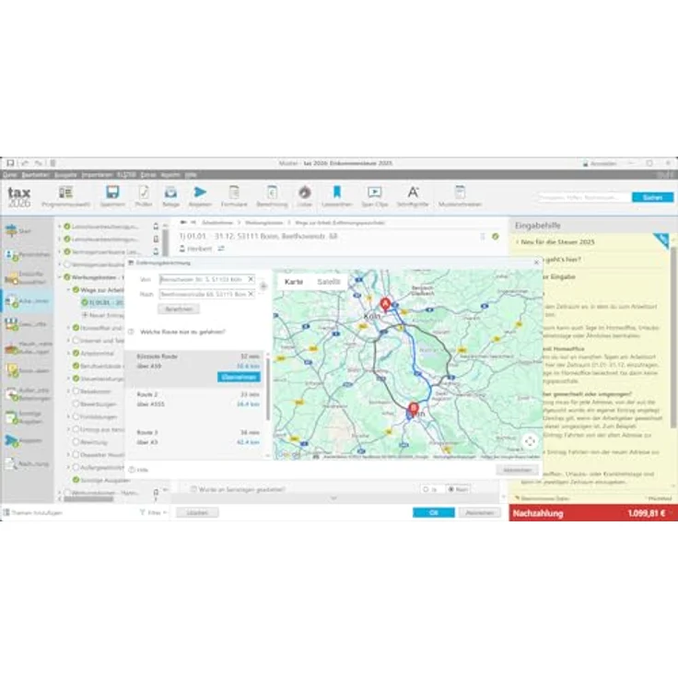Image resolution: width=678 pixels, height=678 pixels.
Task: Open the Persönliches sidebar section
Action: [27, 254]
